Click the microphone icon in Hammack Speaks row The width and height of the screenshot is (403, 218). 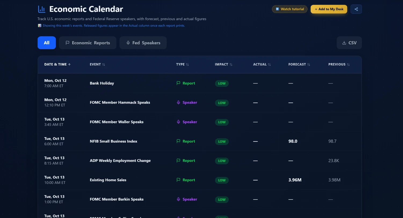(x=178, y=103)
